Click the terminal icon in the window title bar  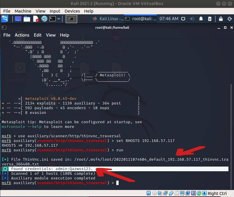[x=4, y=28]
